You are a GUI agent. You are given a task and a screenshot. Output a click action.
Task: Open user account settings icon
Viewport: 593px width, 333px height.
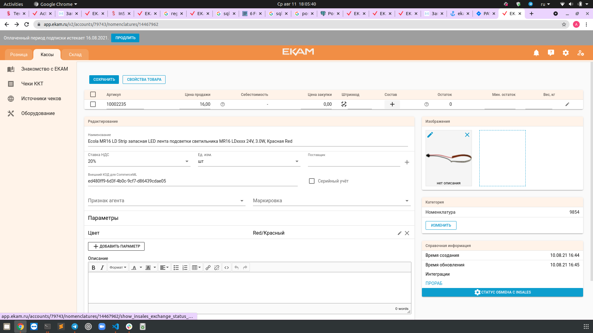click(581, 53)
